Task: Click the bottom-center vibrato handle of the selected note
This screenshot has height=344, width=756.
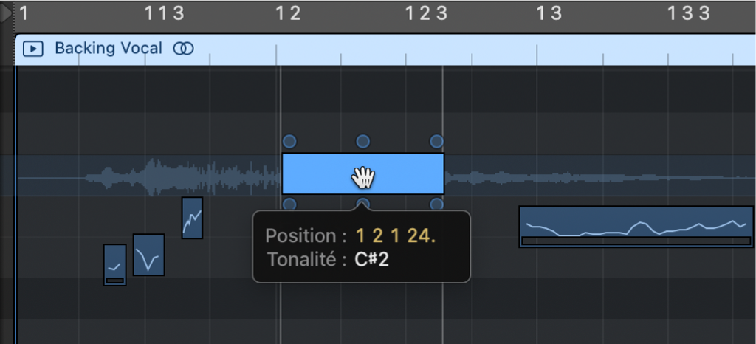Action: point(362,204)
